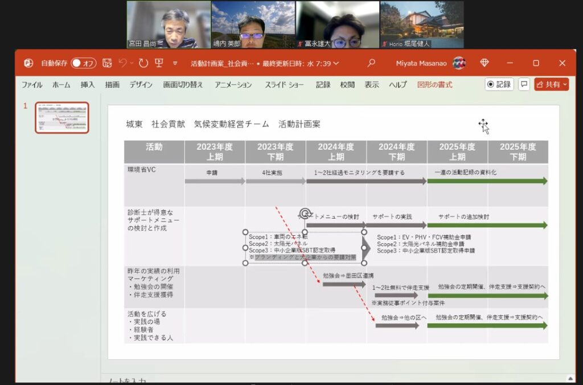Click the notes input area ノートを入力

(x=128, y=381)
